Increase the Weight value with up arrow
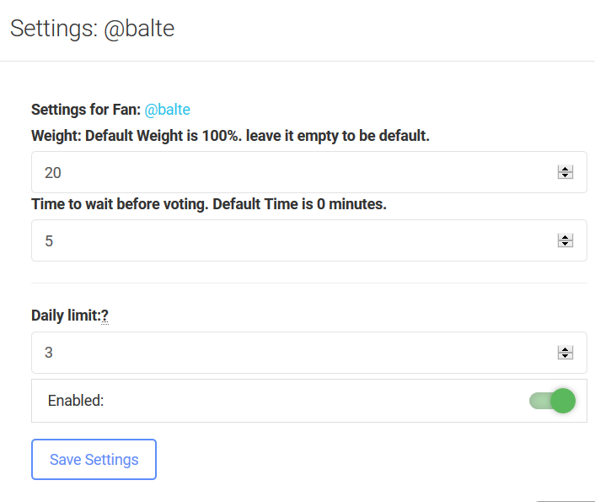This screenshot has height=502, width=595. pos(566,169)
